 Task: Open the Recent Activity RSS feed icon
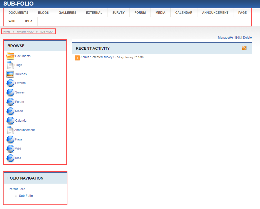(x=244, y=48)
